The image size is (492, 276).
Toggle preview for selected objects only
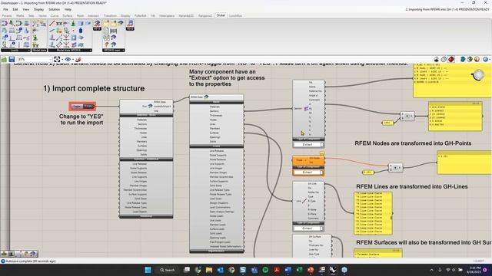463,59
